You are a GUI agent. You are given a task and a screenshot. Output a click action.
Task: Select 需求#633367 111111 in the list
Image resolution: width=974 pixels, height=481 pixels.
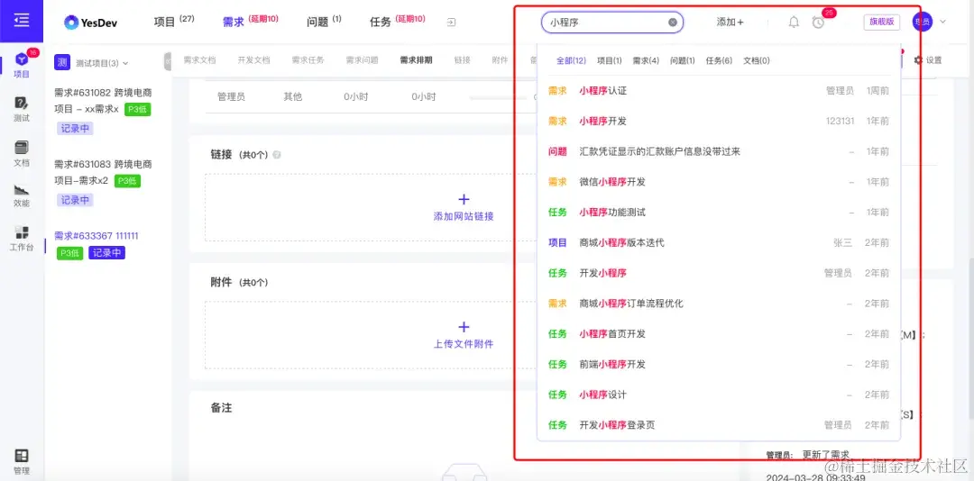(x=96, y=236)
